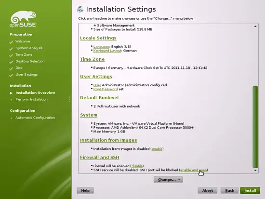Click the checkmark beside Time Zone step
The height and width of the screenshot is (199, 265).
pos(11,55)
